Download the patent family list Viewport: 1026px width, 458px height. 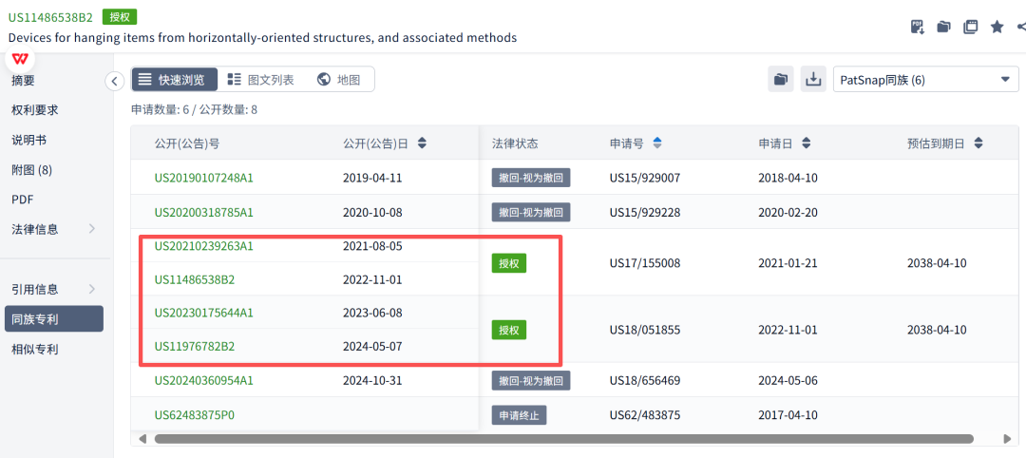[813, 80]
